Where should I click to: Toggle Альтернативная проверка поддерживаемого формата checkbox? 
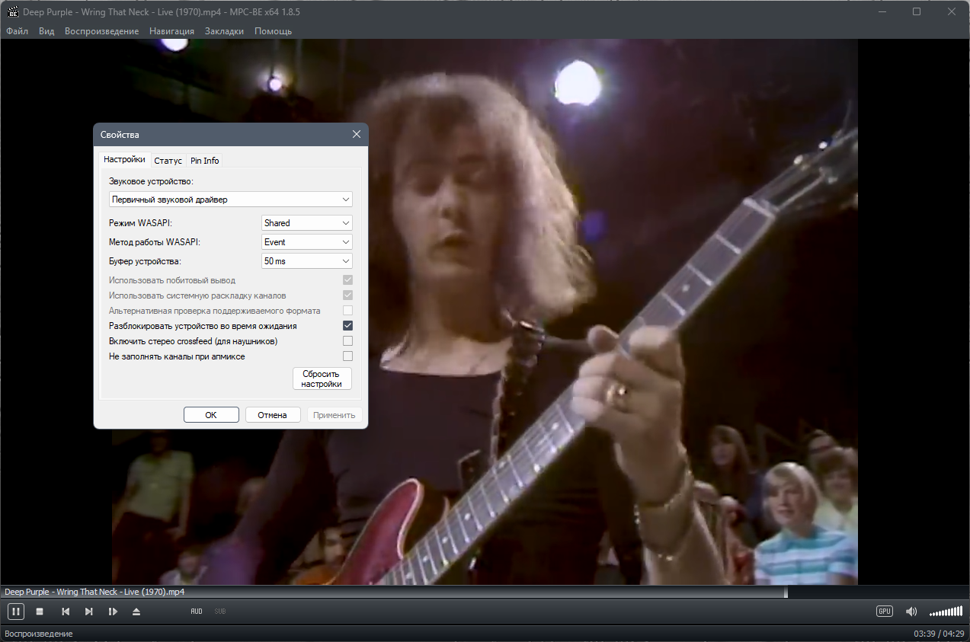(347, 311)
